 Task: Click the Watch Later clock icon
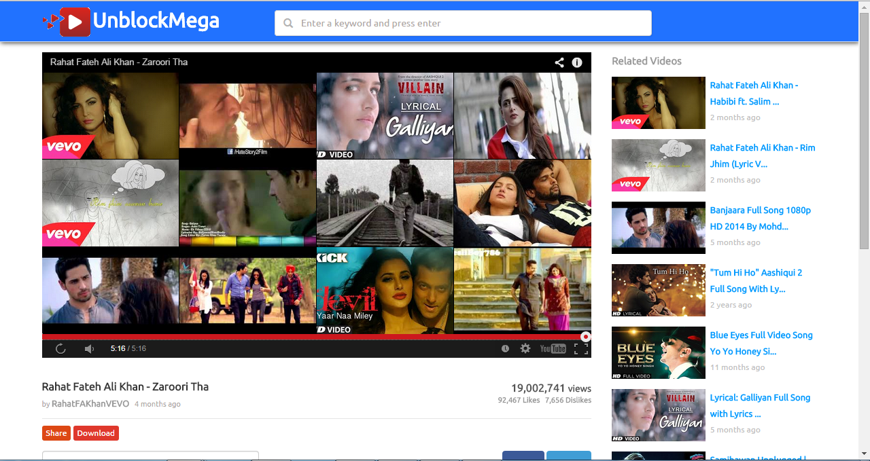(x=505, y=348)
